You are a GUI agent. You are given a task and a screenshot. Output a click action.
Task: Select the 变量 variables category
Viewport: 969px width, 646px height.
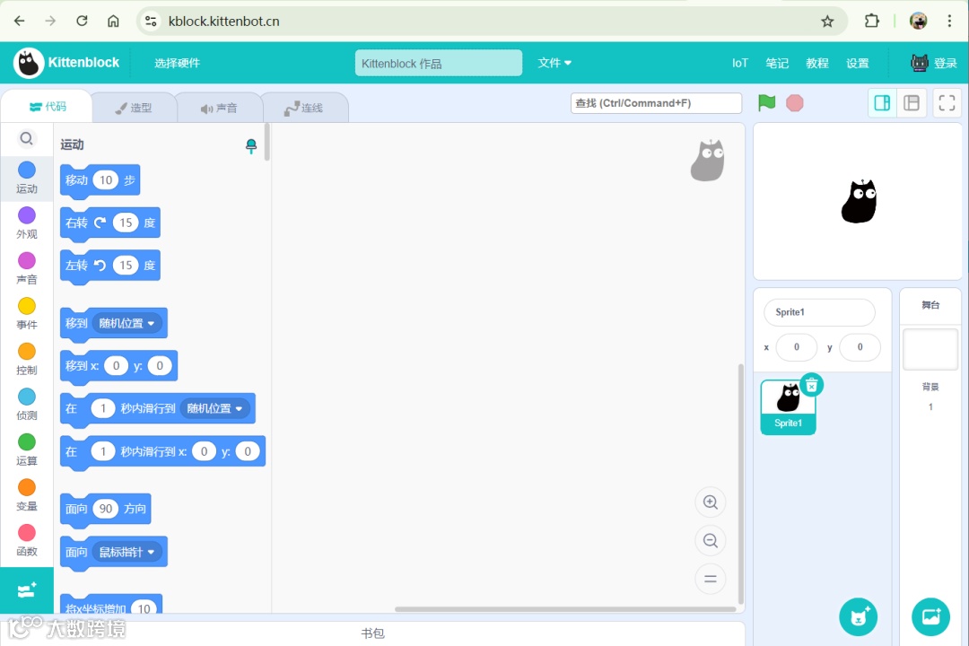click(x=27, y=495)
